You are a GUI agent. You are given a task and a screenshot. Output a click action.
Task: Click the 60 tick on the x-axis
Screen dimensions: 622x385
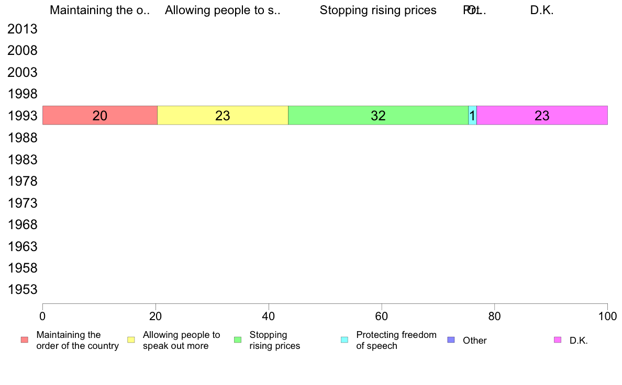point(382,316)
